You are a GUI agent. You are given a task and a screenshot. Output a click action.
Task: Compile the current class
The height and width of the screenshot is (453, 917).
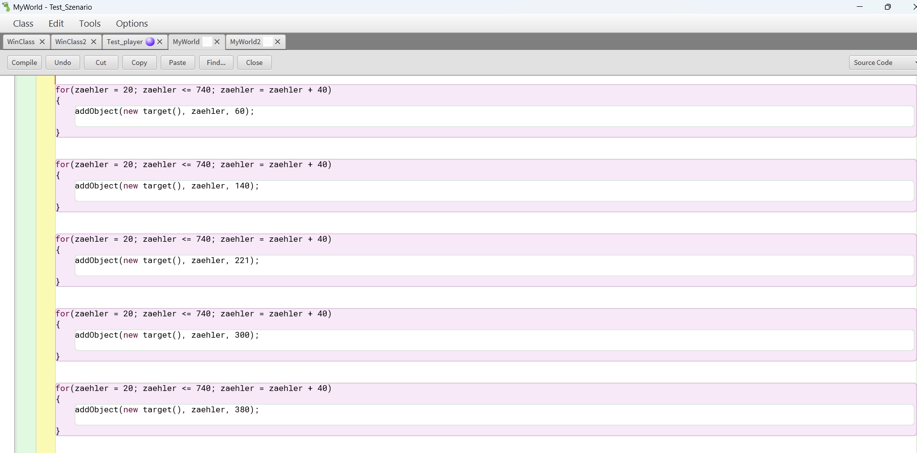click(24, 62)
